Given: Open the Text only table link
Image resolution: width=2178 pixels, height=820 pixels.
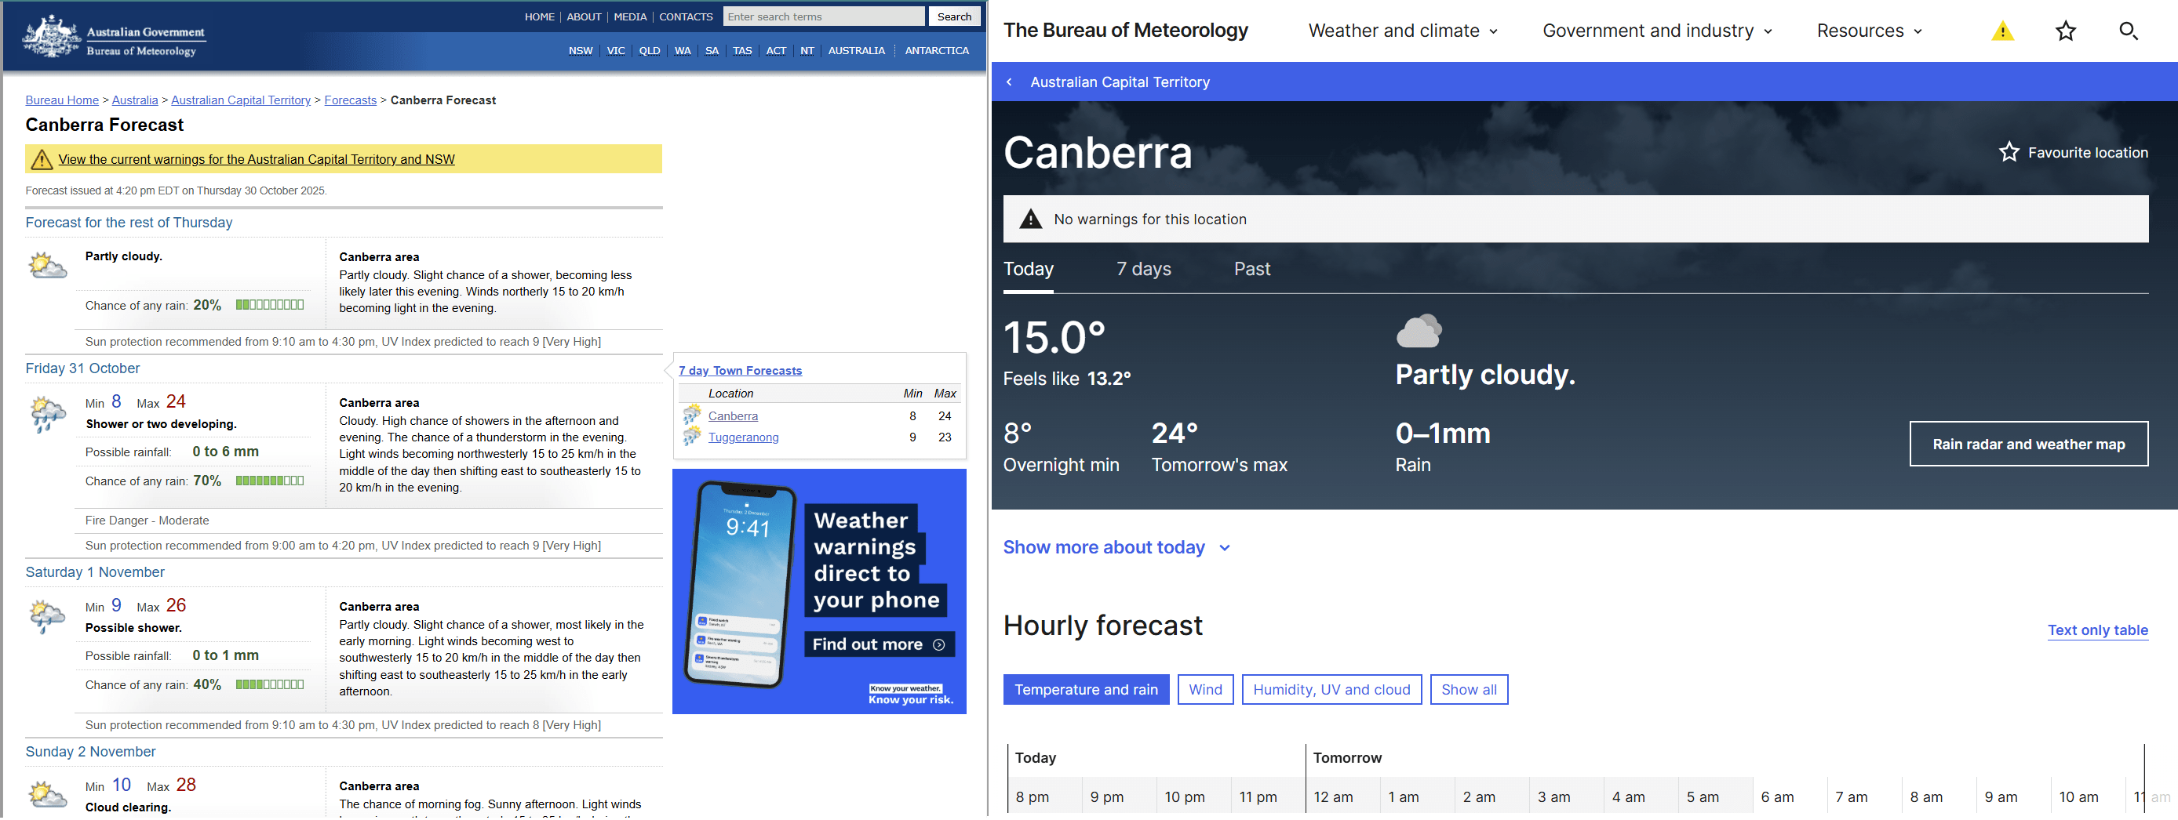Looking at the screenshot, I should point(2097,631).
